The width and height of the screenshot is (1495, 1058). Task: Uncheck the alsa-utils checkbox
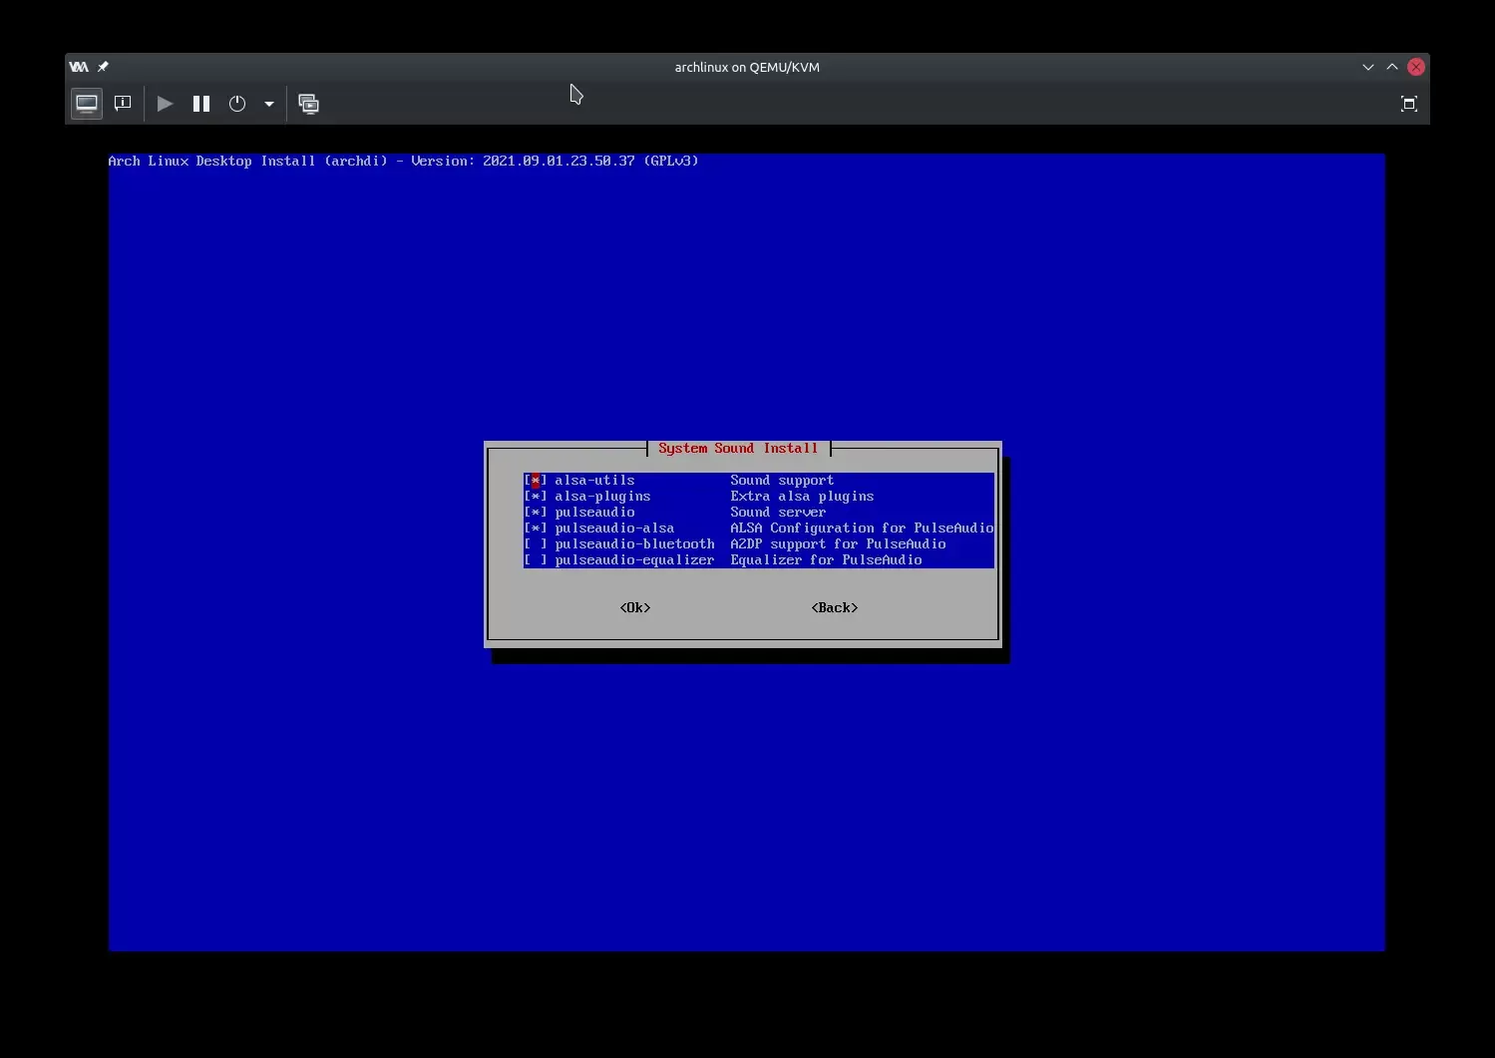(536, 481)
